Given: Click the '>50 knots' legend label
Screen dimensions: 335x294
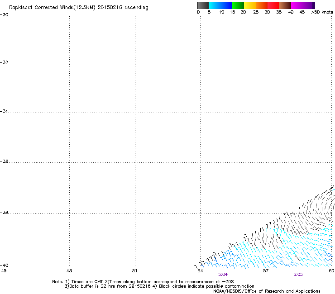Looking at the screenshot, I should pyautogui.click(x=322, y=12).
